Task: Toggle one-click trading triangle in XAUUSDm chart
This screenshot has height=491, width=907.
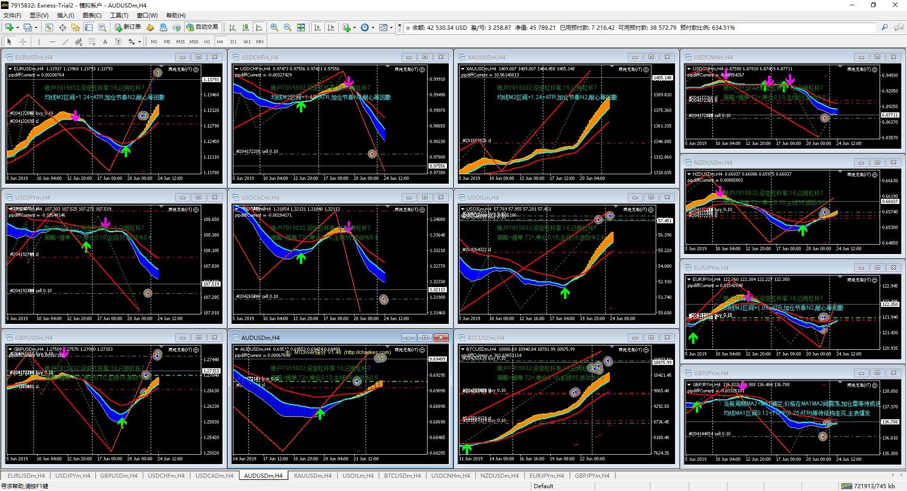Action: [463, 68]
